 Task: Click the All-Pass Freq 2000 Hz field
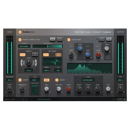click(x=47, y=71)
